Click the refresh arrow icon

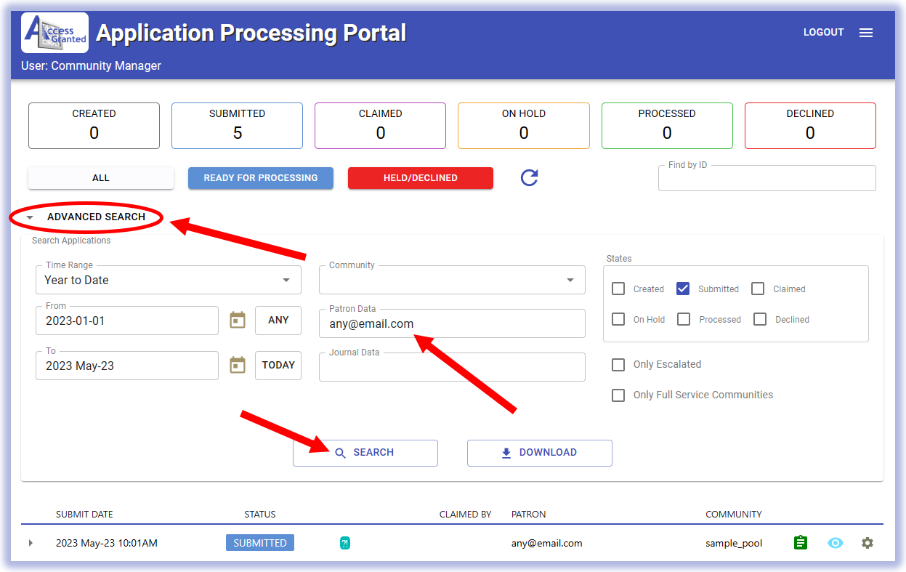click(530, 177)
